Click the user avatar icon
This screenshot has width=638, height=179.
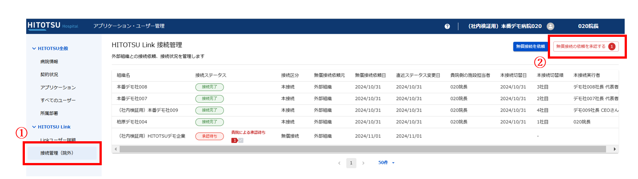550,26
